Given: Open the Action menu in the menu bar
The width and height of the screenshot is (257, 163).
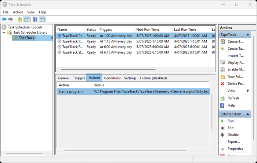Looking at the screenshot, I should (x=18, y=12).
